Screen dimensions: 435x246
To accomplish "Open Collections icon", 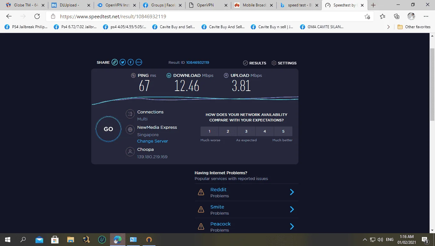I will [397, 16].
